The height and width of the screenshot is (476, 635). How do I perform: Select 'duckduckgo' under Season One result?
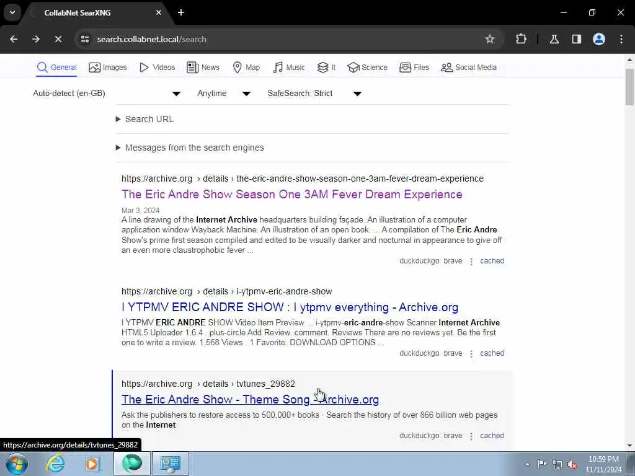tap(419, 261)
